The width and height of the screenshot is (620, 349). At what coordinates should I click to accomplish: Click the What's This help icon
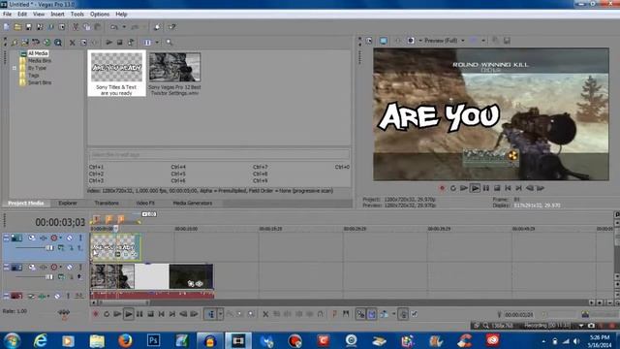point(171,27)
